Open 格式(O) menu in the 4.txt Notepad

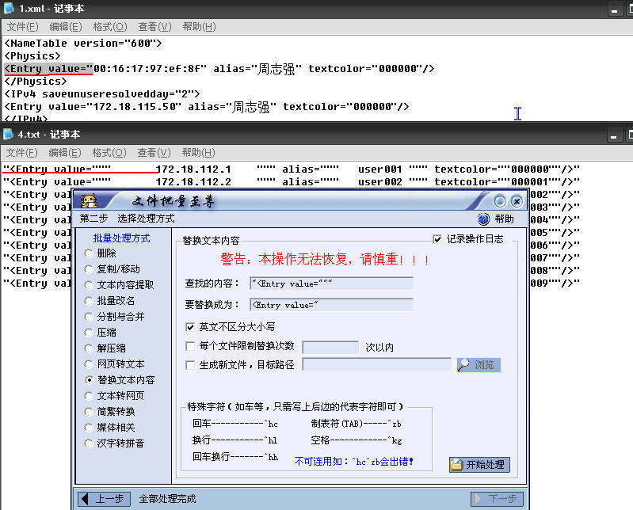pos(109,153)
